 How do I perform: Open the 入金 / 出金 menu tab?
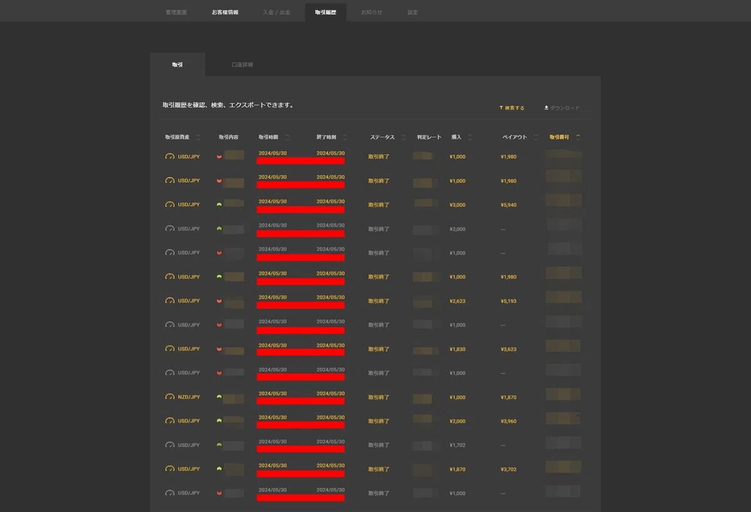[277, 13]
